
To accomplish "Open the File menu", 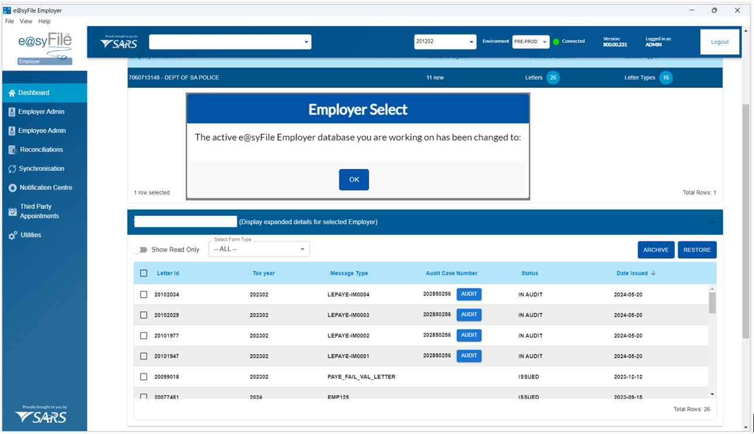I will [x=9, y=21].
